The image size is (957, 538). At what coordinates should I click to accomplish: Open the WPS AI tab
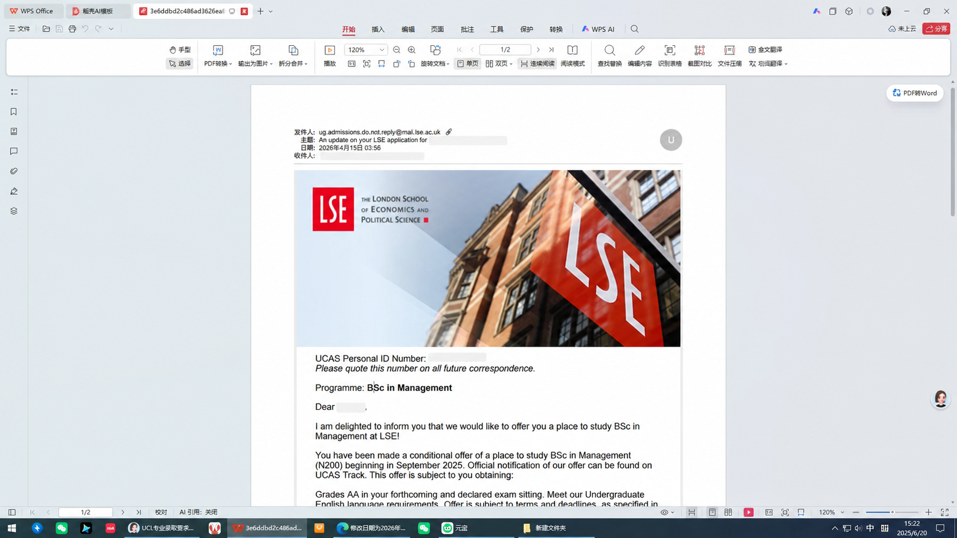pyautogui.click(x=598, y=29)
